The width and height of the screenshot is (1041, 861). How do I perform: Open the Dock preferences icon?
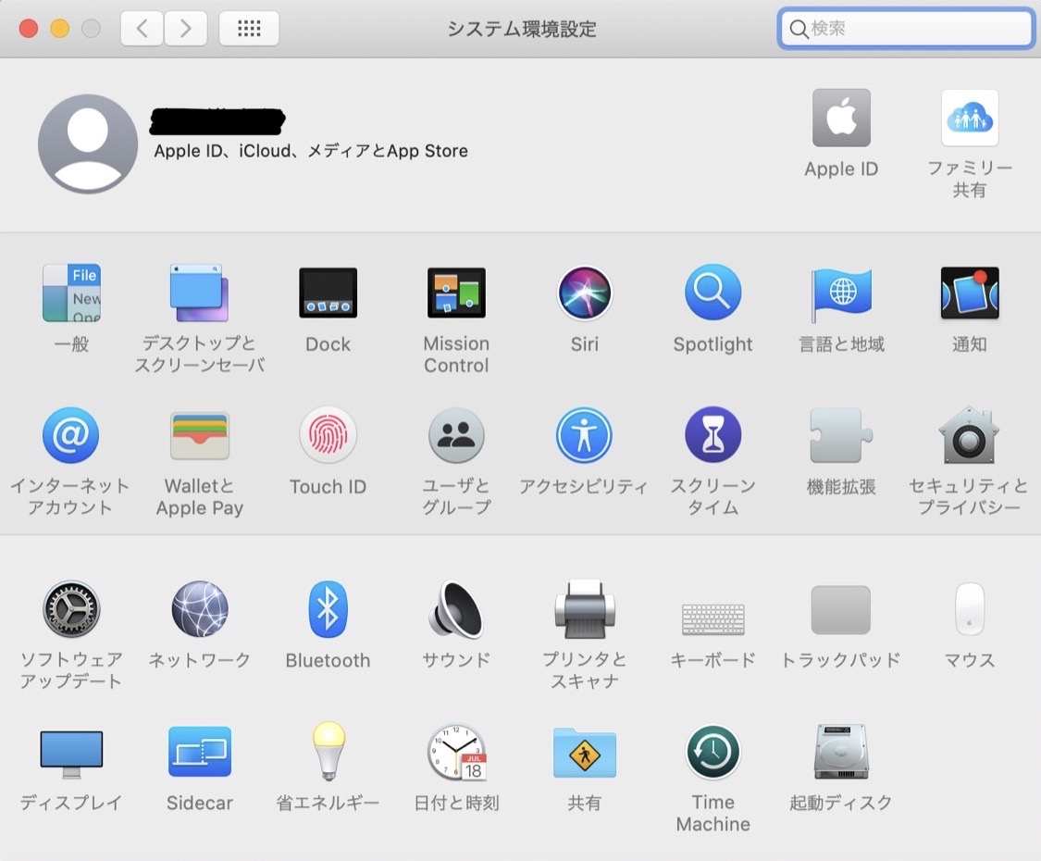coord(328,293)
